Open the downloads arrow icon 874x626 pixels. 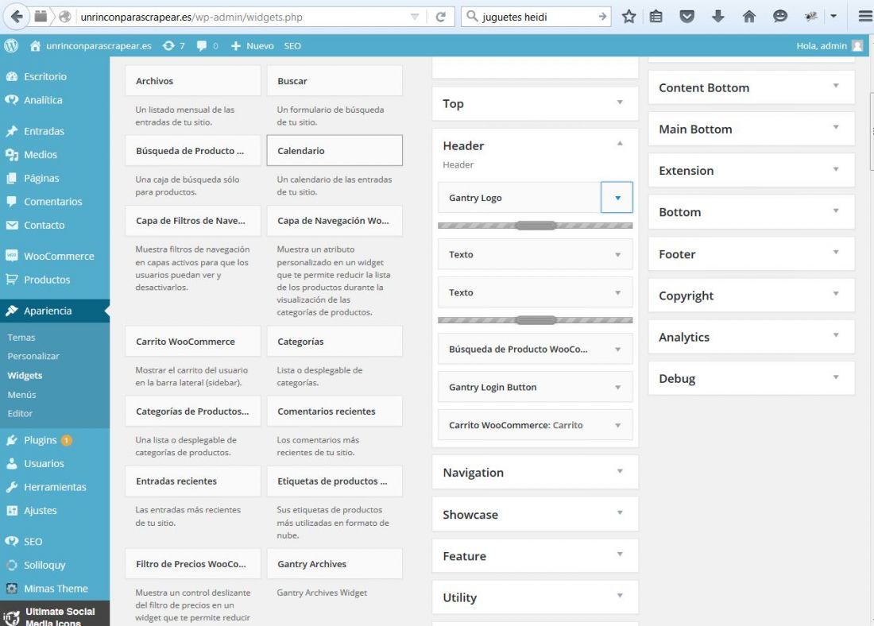point(718,17)
